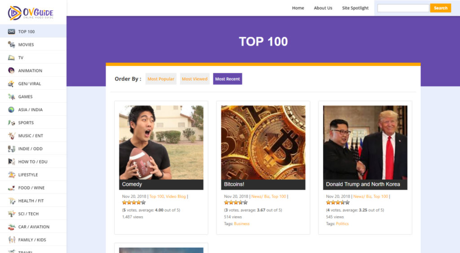460x253 pixels.
Task: Click the Food / Wine icon
Action: pyautogui.click(x=11, y=188)
